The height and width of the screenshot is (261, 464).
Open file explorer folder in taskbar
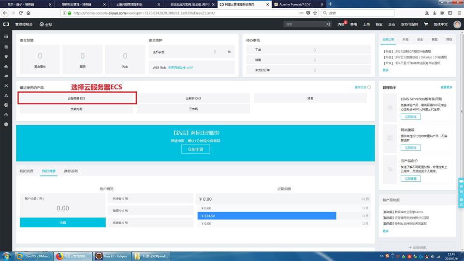click(x=151, y=256)
